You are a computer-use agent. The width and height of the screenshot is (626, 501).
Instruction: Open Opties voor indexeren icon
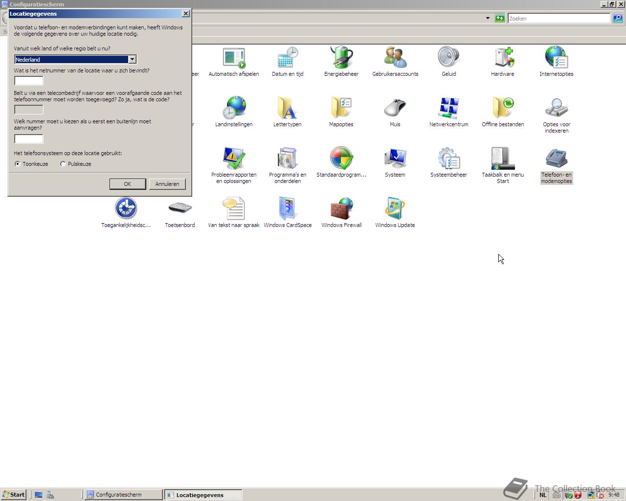557,108
